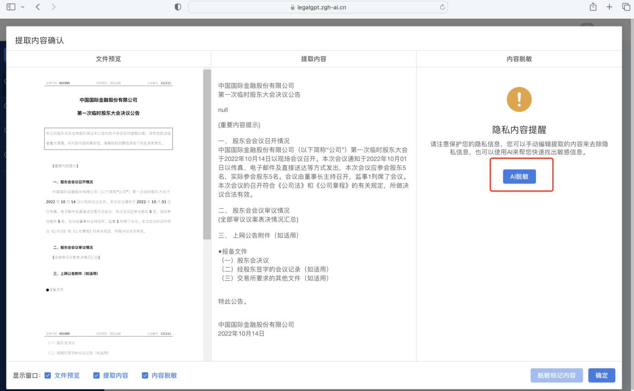Click the Safari sidebar toggle icon

tap(11, 7)
